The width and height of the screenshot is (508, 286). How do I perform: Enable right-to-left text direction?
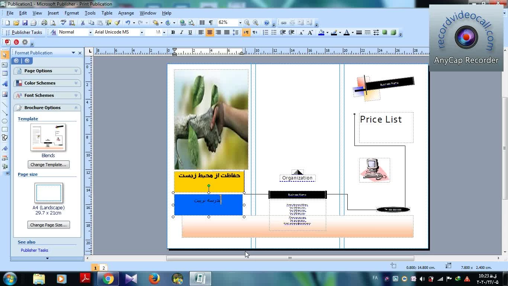tap(255, 32)
